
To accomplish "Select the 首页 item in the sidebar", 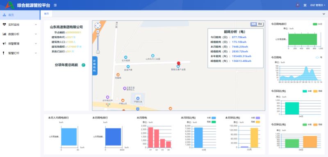I will [20, 15].
